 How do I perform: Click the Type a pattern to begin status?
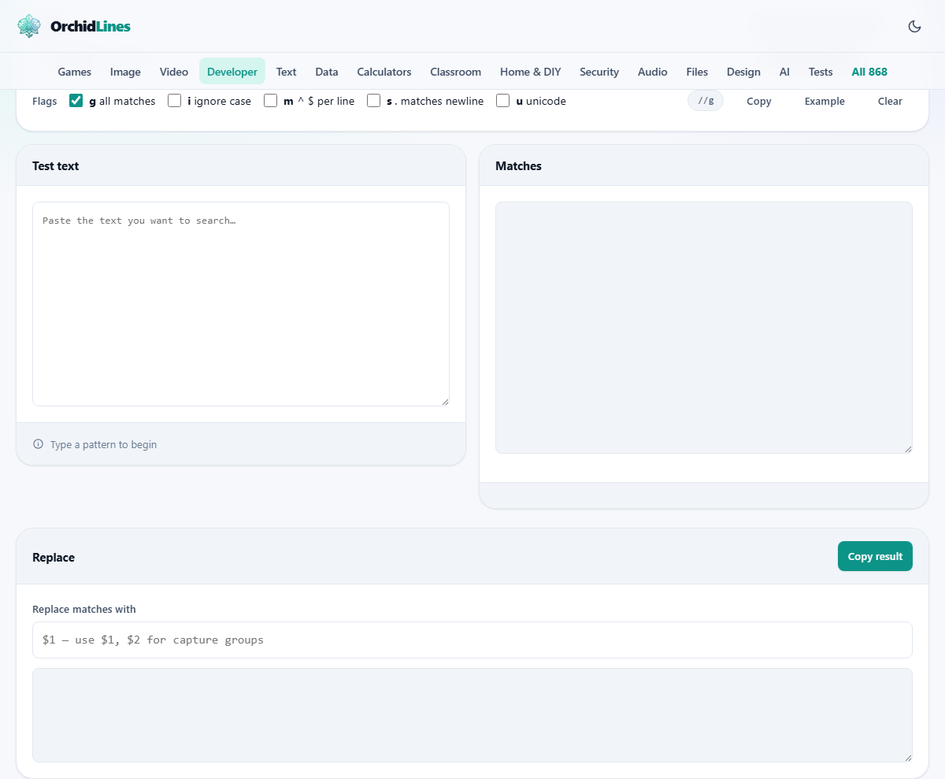pyautogui.click(x=103, y=444)
